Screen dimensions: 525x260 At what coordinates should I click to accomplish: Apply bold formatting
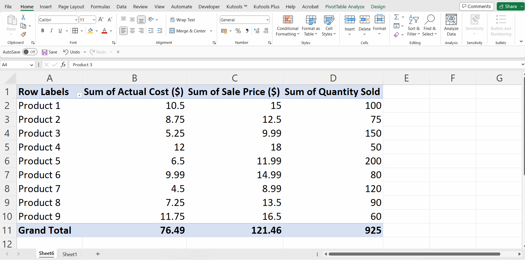(x=42, y=30)
